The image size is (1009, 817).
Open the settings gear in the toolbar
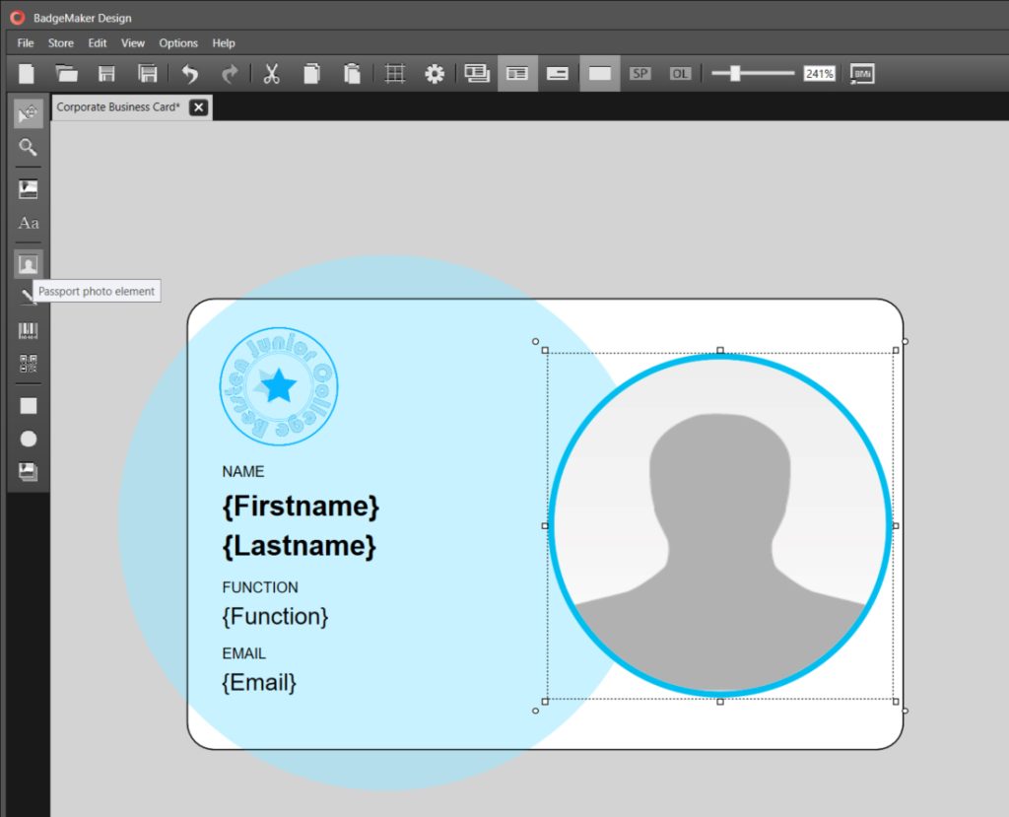[x=435, y=73]
